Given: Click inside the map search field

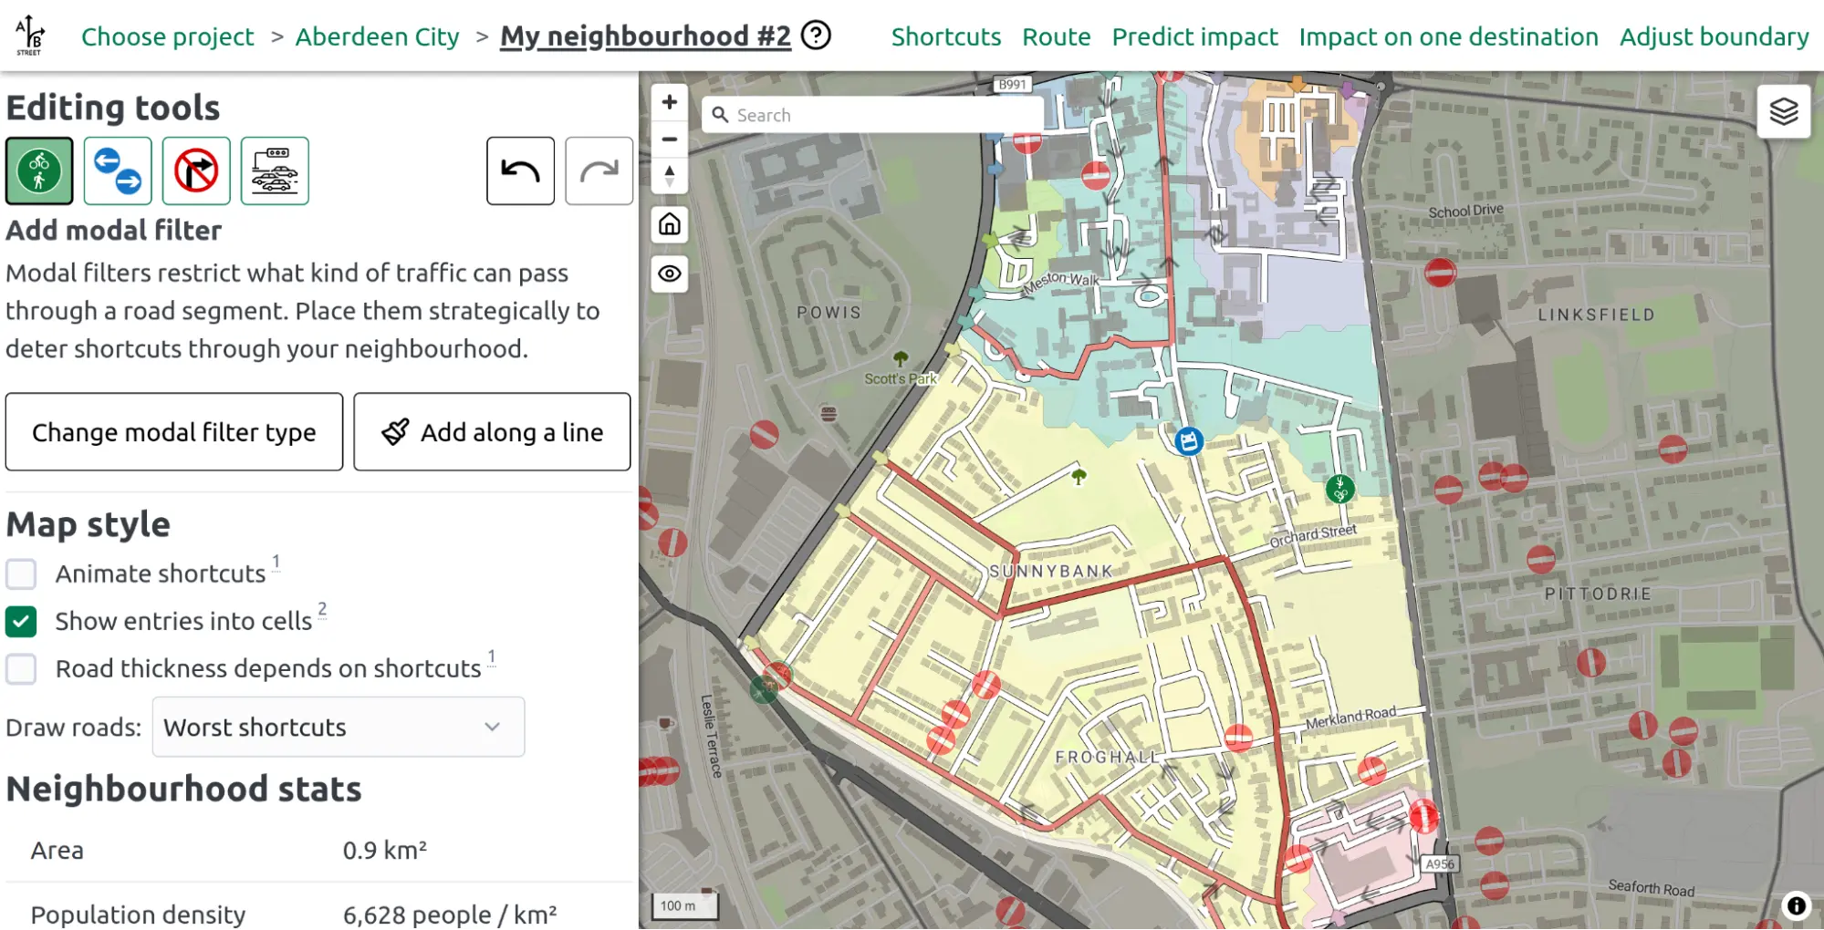Looking at the screenshot, I should pos(871,114).
